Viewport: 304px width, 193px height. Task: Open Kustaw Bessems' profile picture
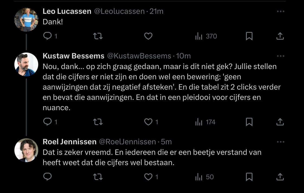click(26, 64)
